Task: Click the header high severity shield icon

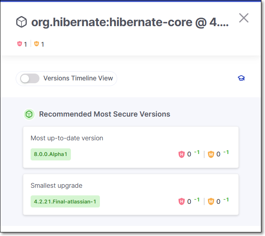Action: tap(20, 44)
